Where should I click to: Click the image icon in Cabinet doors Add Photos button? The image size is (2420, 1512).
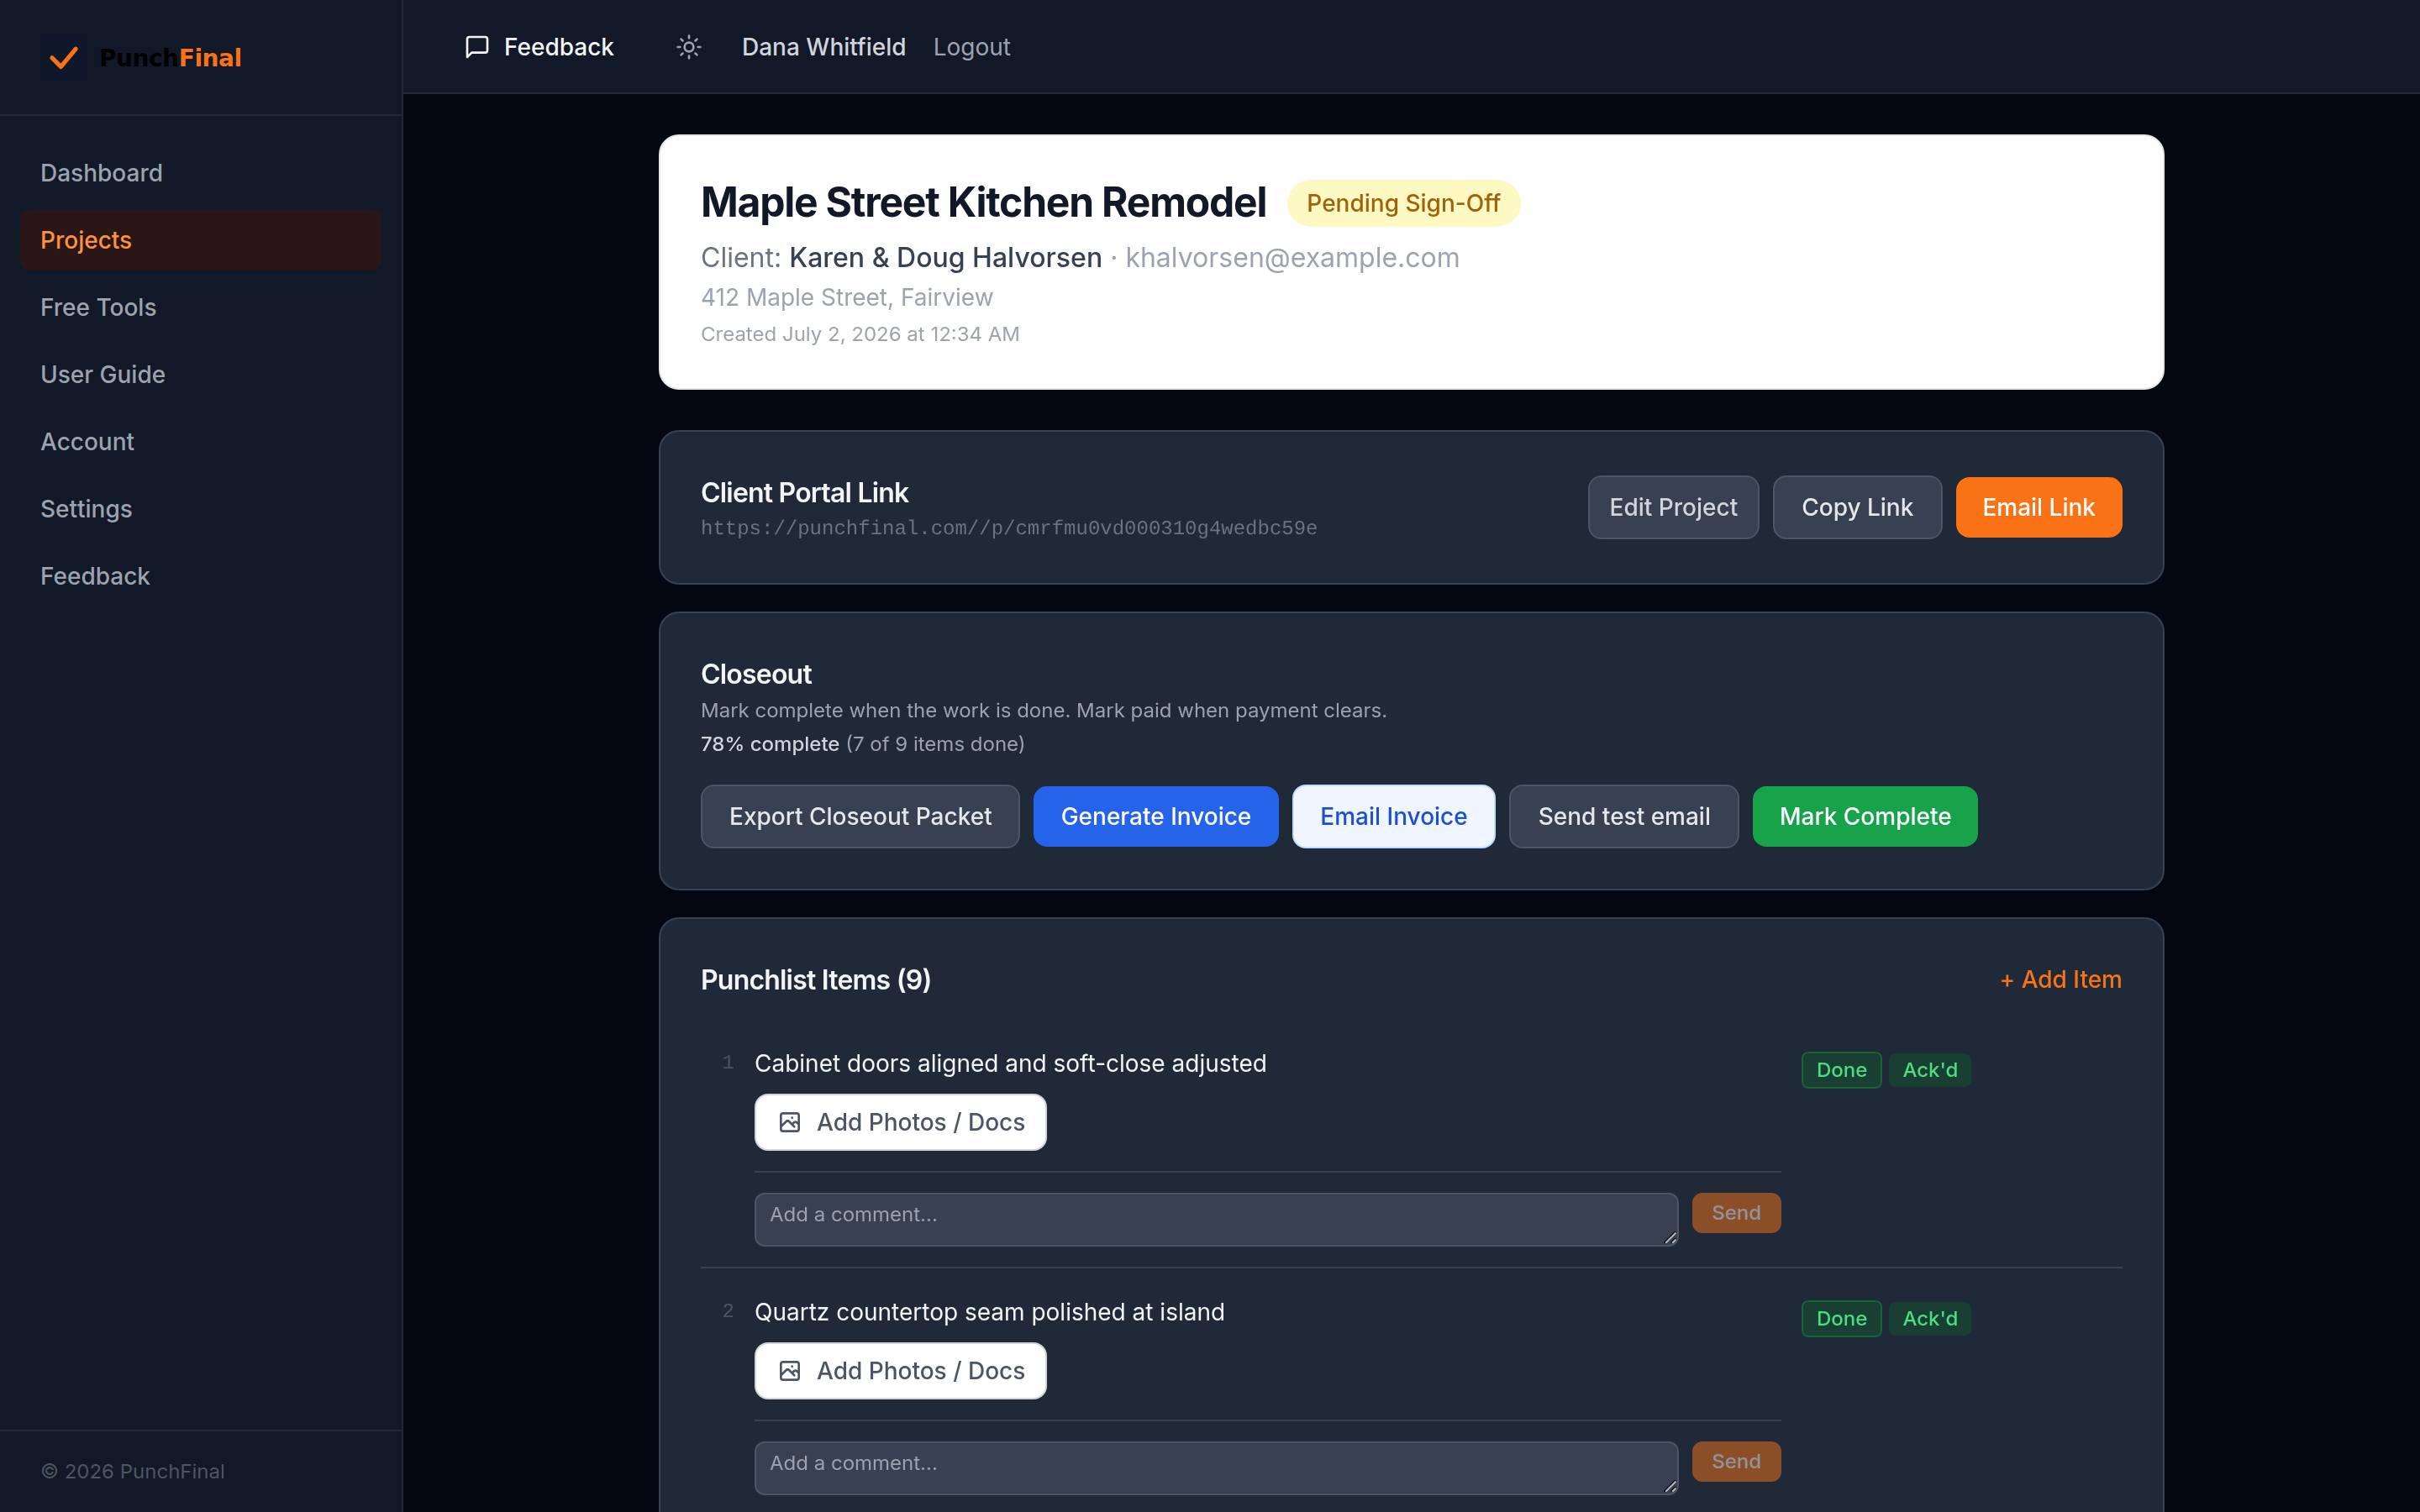point(790,1122)
